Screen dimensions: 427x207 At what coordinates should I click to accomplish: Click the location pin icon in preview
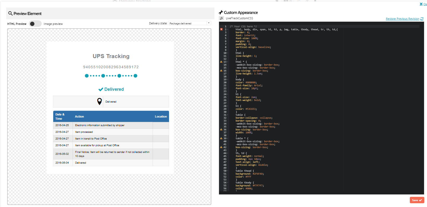click(x=99, y=101)
